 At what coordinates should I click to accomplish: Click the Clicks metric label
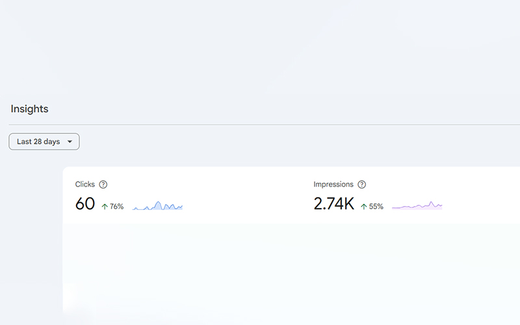point(85,185)
